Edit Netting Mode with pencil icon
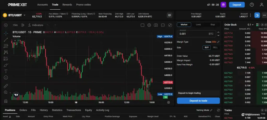 coord(211,110)
